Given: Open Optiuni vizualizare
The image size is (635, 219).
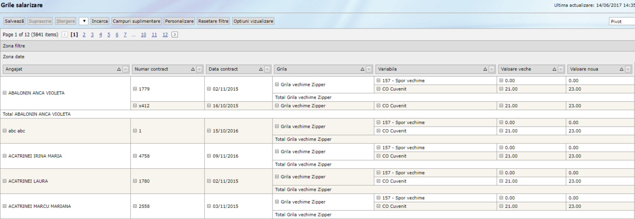Looking at the screenshot, I should pos(253,21).
